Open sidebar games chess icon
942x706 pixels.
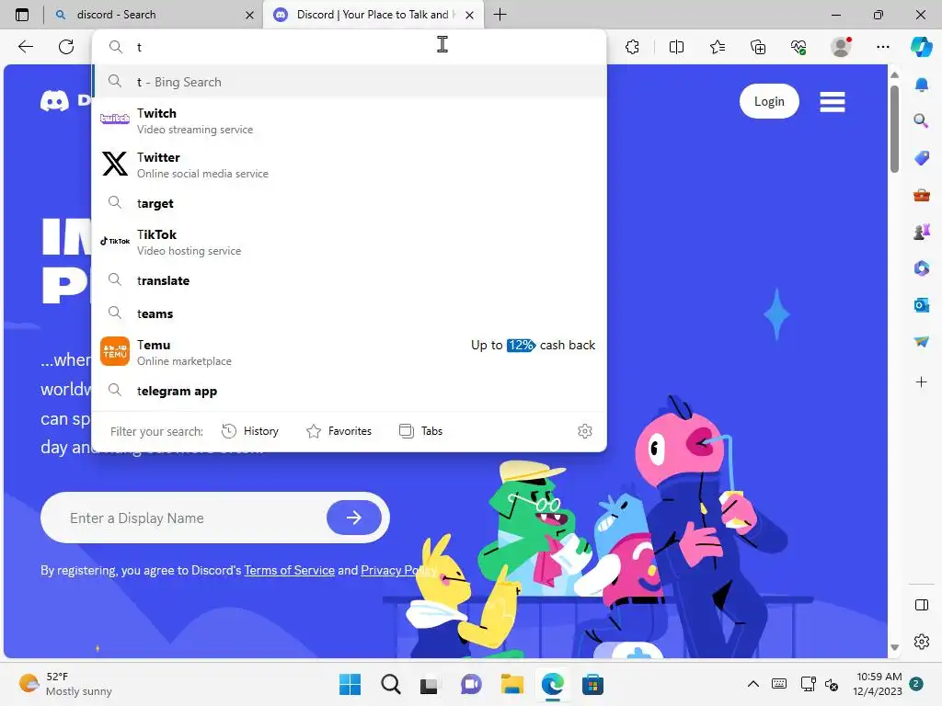922,232
